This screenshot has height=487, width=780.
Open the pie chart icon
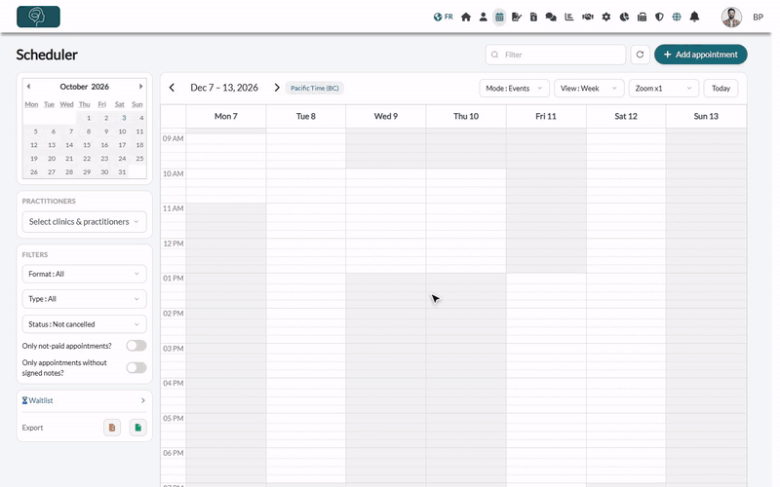[x=624, y=17]
